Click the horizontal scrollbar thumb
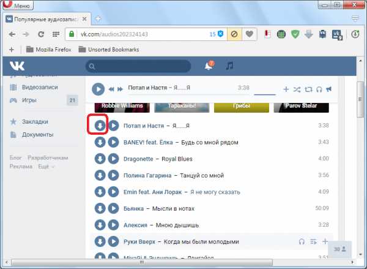This screenshot has height=269, width=367. click(142, 262)
